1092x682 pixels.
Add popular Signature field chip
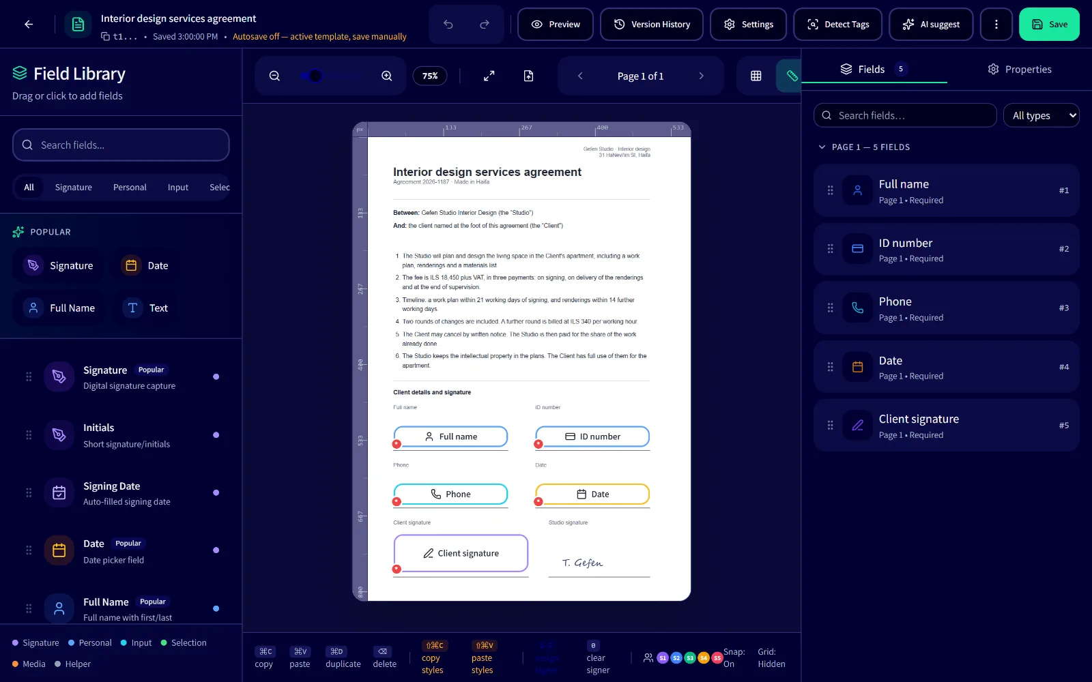pos(59,265)
